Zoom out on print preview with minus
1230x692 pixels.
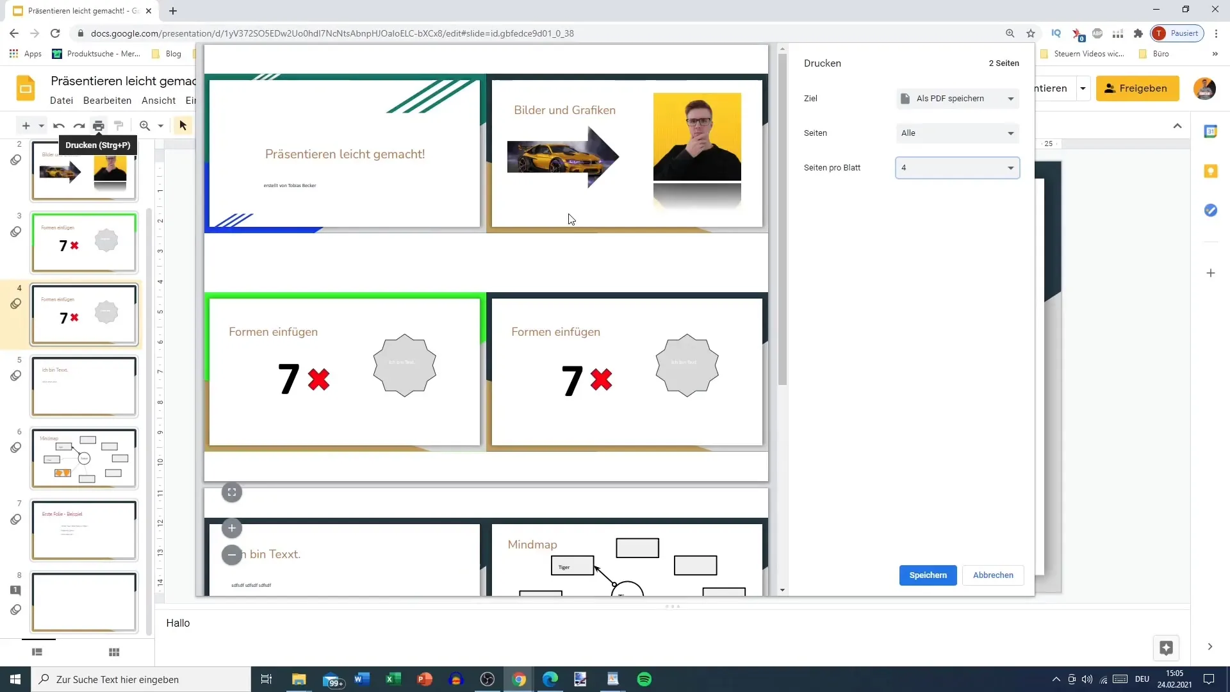pos(232,554)
